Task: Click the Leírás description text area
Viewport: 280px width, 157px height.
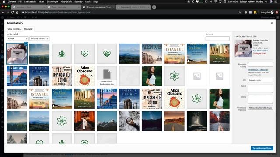Action: tap(260, 99)
